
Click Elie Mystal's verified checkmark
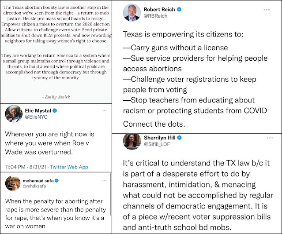55,111
